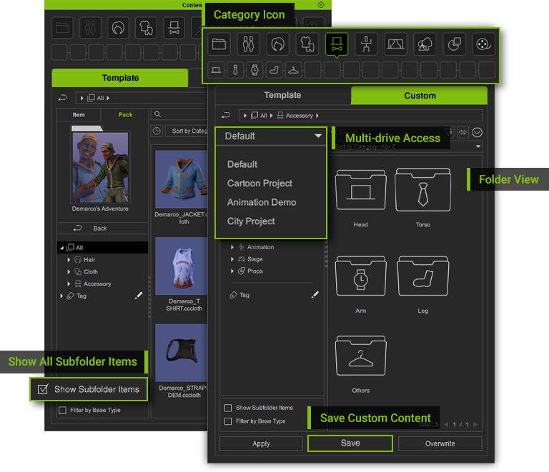Enable Filter by Base Type above Apply button

point(228,421)
